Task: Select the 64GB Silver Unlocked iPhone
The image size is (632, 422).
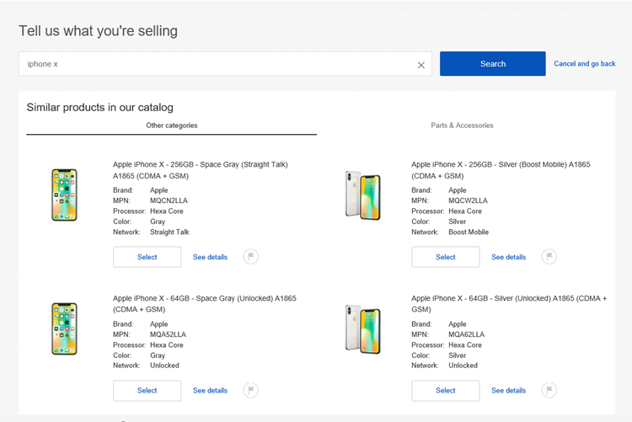Action: point(445,390)
